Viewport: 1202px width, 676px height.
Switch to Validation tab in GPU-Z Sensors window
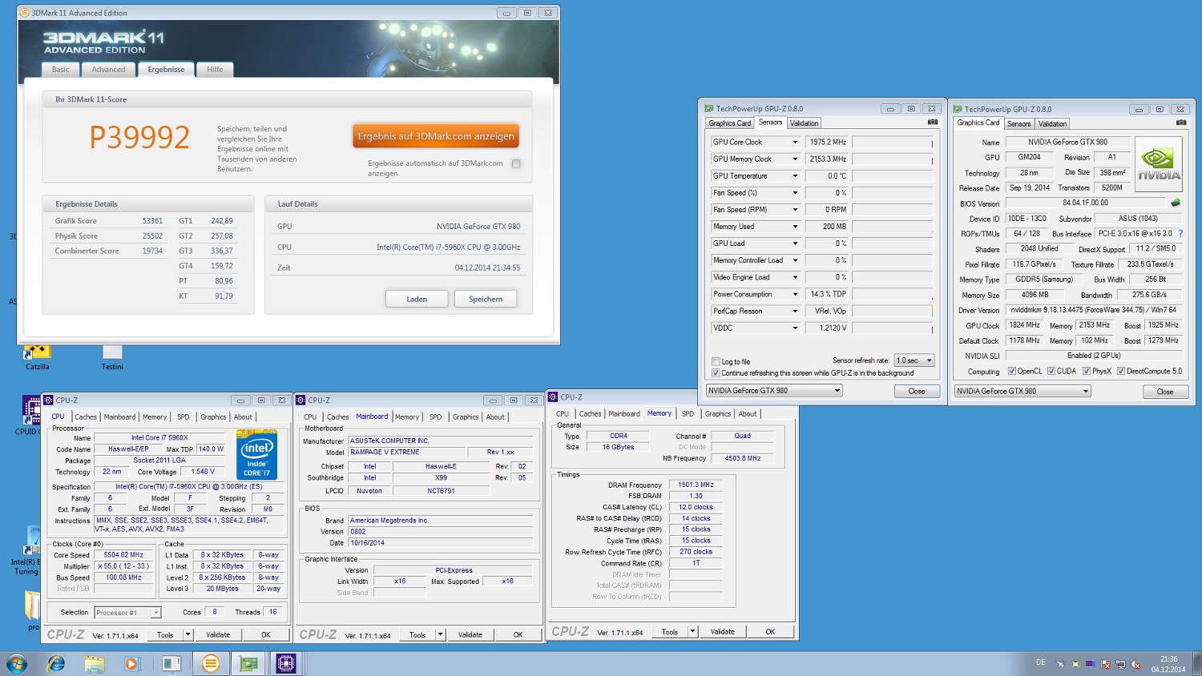(x=804, y=123)
